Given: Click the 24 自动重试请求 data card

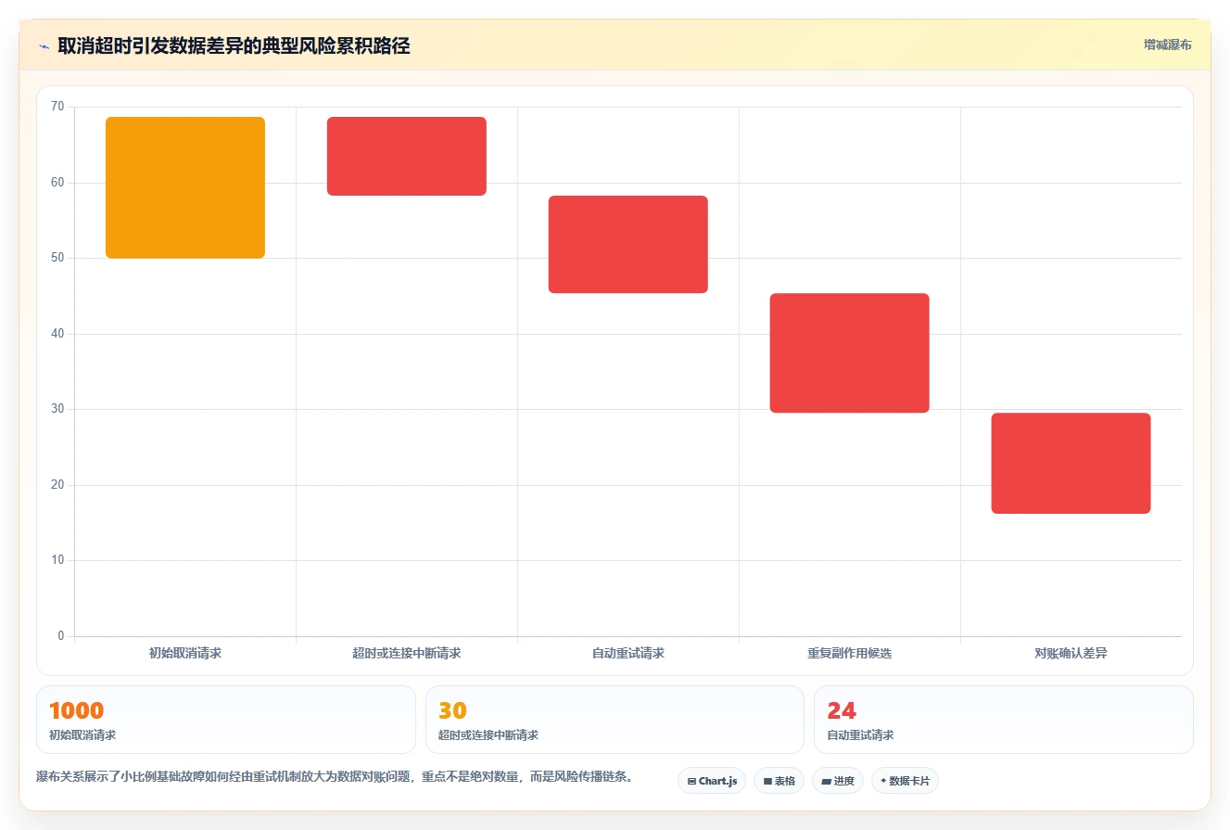Looking at the screenshot, I should (x=1004, y=720).
